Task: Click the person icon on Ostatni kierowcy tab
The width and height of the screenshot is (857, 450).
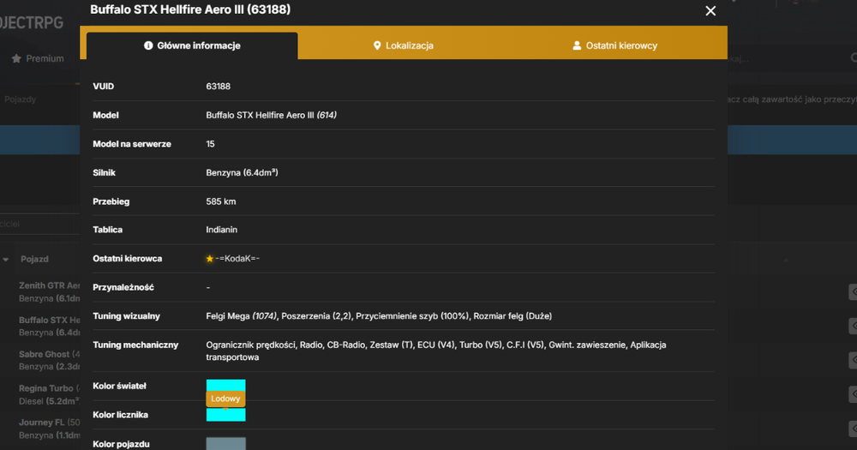Action: (577, 45)
